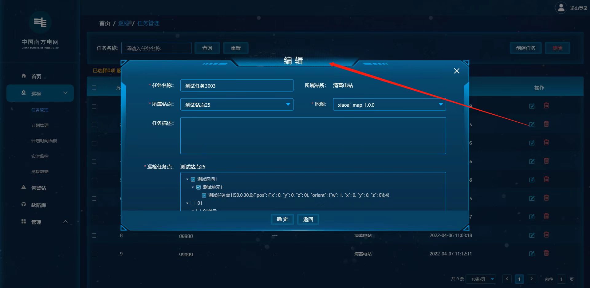Open 计划时间面板 in the sidebar

coord(44,141)
